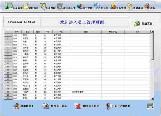Select row header number 14

pos(8,76)
